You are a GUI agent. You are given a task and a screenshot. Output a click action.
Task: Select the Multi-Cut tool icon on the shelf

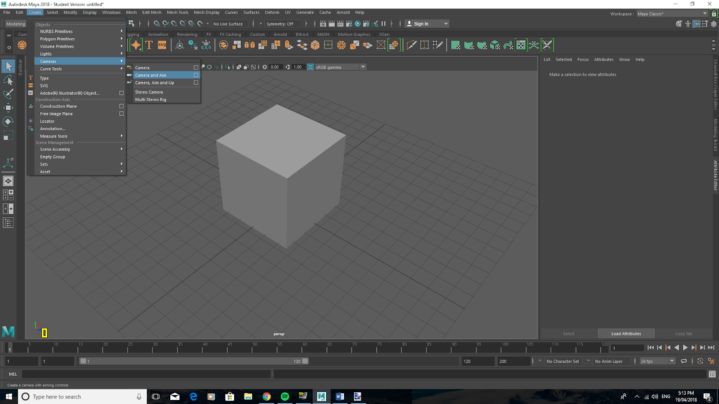pos(411,45)
